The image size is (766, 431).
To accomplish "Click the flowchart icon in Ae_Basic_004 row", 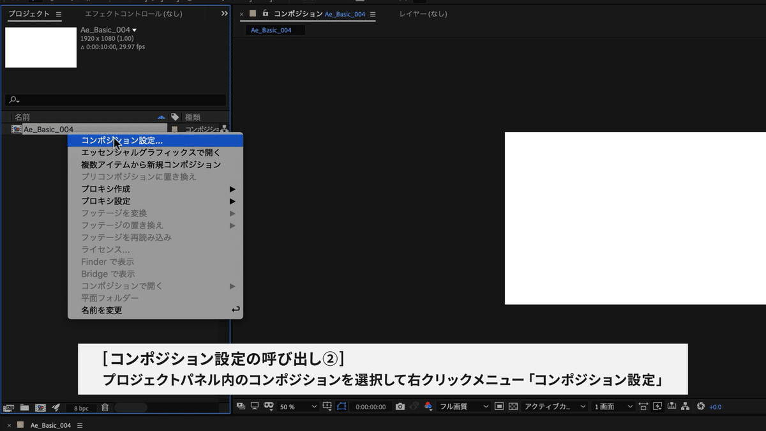I will tap(224, 129).
